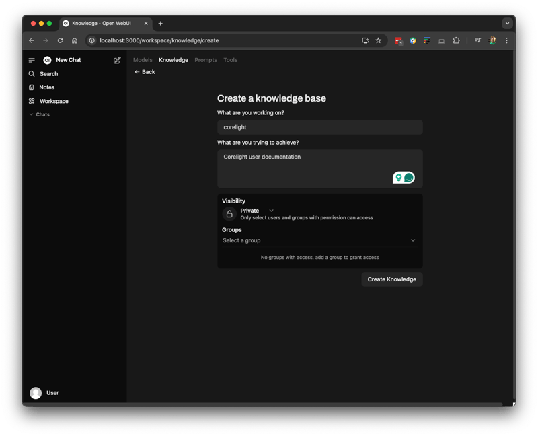Viewport: 538px width, 436px height.
Task: Open Notes from the sidebar
Action: click(46, 87)
